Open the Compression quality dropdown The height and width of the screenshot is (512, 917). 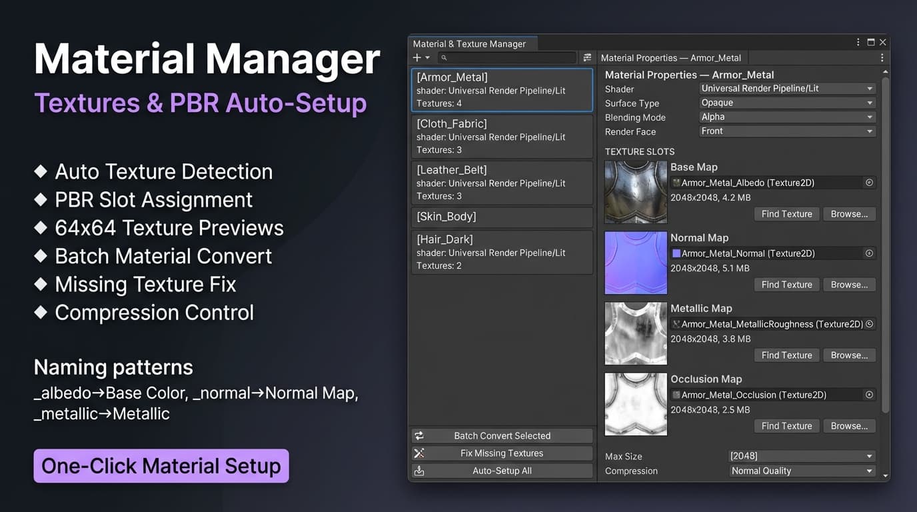(801, 471)
